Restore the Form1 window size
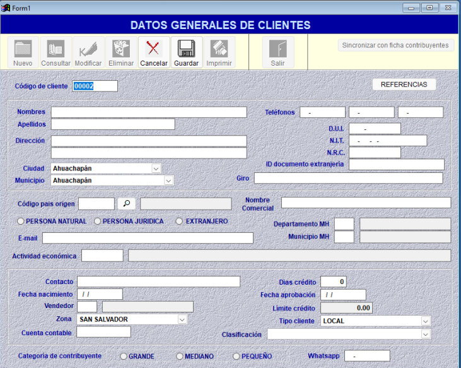This screenshot has height=368, width=461. (429, 8)
